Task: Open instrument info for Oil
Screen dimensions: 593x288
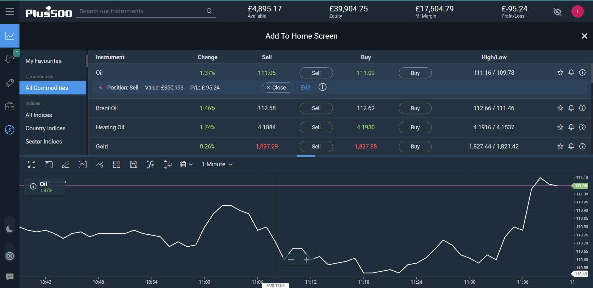Action: (x=582, y=73)
